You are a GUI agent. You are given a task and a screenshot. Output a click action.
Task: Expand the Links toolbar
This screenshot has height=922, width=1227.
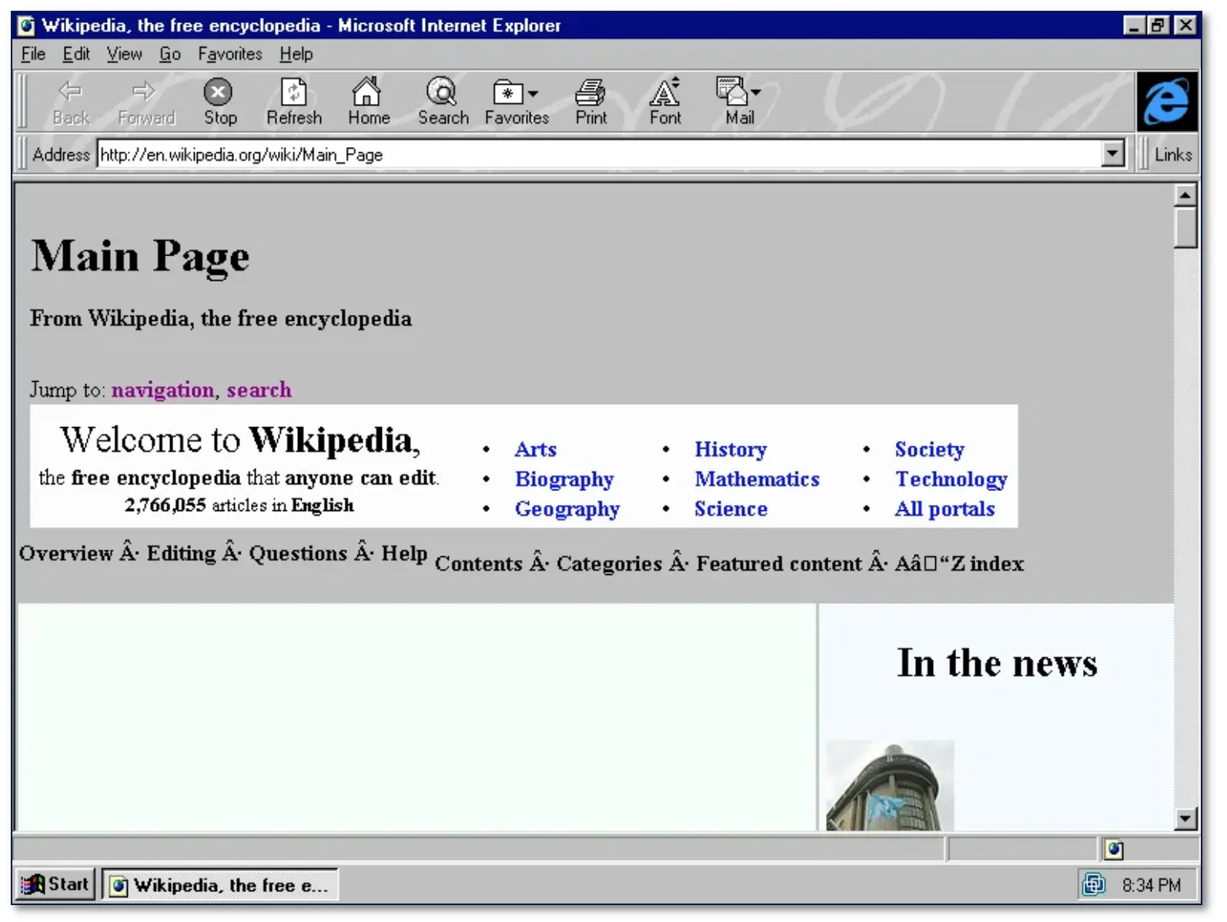point(1172,155)
